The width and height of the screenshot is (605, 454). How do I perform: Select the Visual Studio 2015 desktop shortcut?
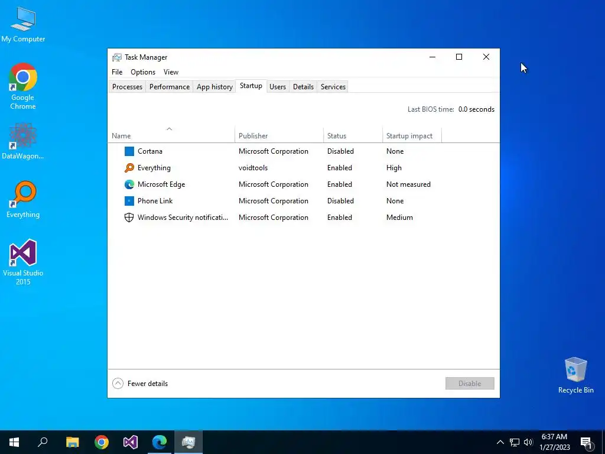(23, 262)
